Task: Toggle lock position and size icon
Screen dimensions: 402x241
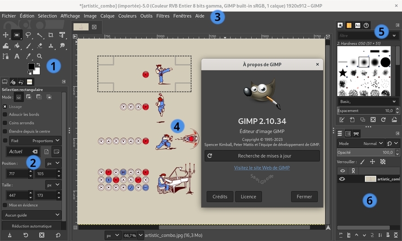Action: click(x=373, y=162)
